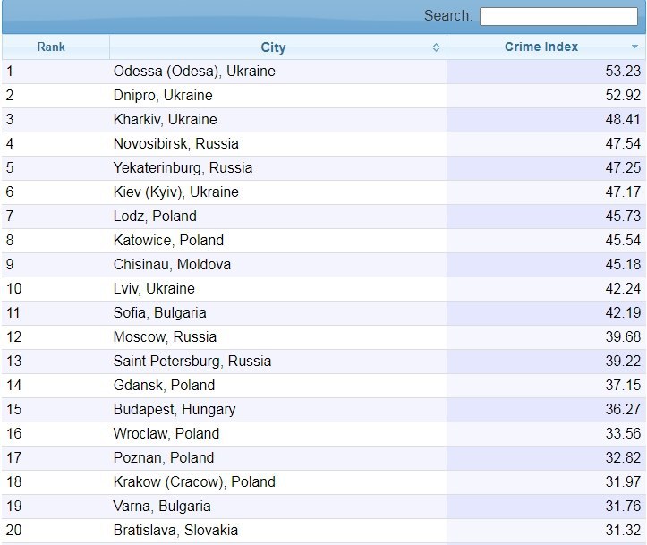Select Saint Petersburg, Russia entry
The width and height of the screenshot is (647, 545).
(192, 362)
